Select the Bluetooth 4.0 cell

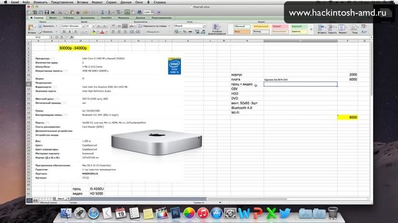pos(247,108)
